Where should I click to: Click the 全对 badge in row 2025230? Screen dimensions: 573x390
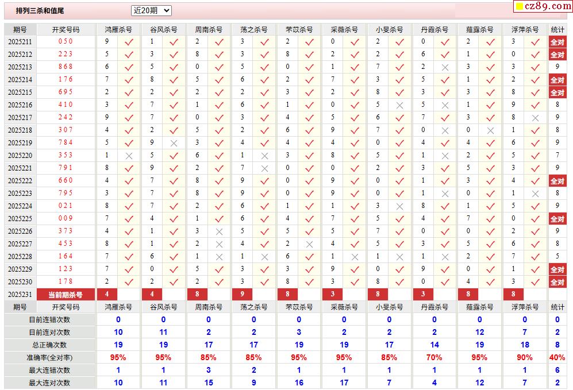coord(557,282)
